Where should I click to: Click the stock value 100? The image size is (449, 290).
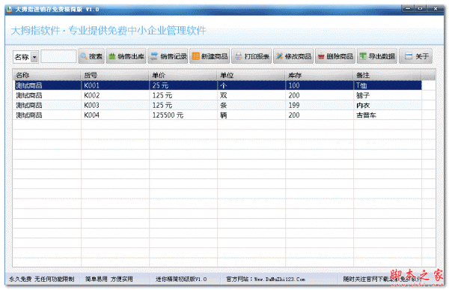click(294, 85)
